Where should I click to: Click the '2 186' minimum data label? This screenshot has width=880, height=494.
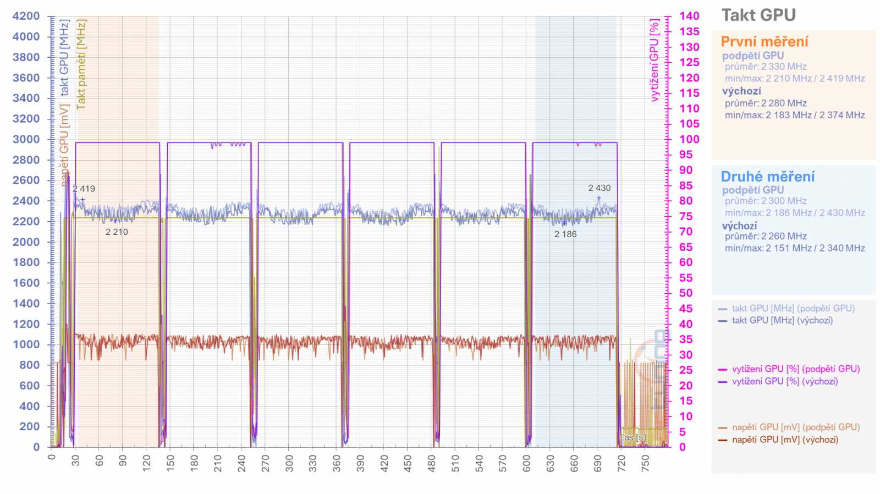click(x=565, y=234)
